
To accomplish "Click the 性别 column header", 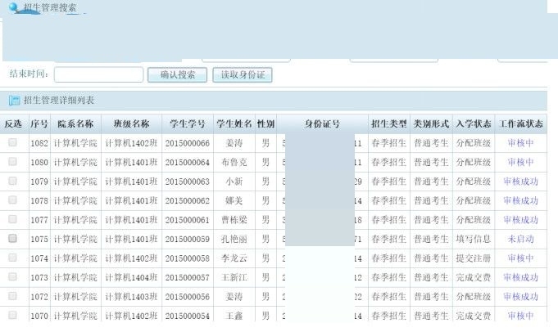I will [x=265, y=124].
